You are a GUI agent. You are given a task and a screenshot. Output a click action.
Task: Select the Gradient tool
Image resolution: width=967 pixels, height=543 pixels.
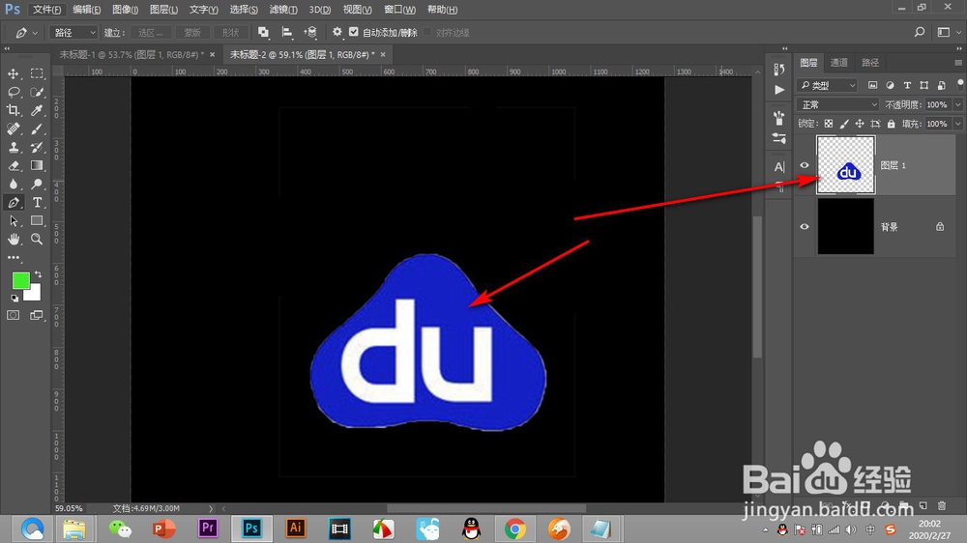click(37, 166)
